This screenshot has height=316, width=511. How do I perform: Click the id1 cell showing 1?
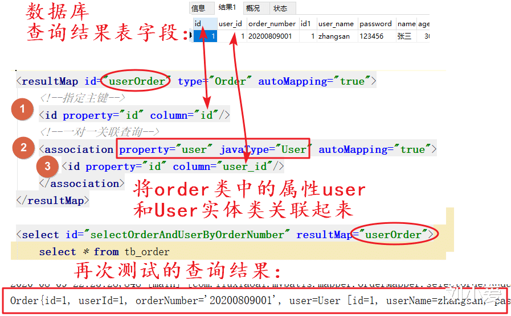(308, 36)
